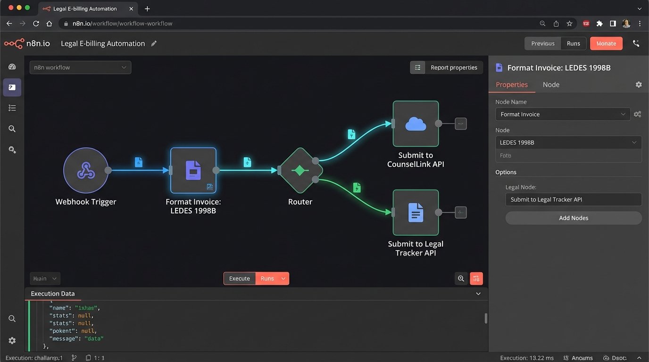
Task: Open the Webhook Trigger node
Action: (x=86, y=170)
